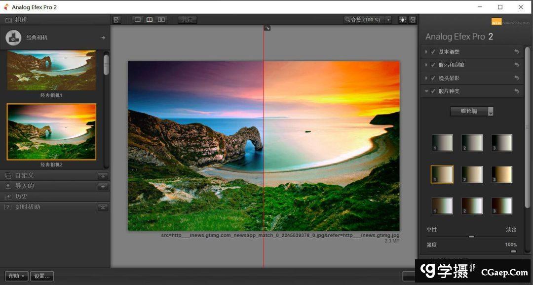This screenshot has height=285, width=533.
Task: Expand the 基本调整 section triangle
Action: [x=426, y=52]
